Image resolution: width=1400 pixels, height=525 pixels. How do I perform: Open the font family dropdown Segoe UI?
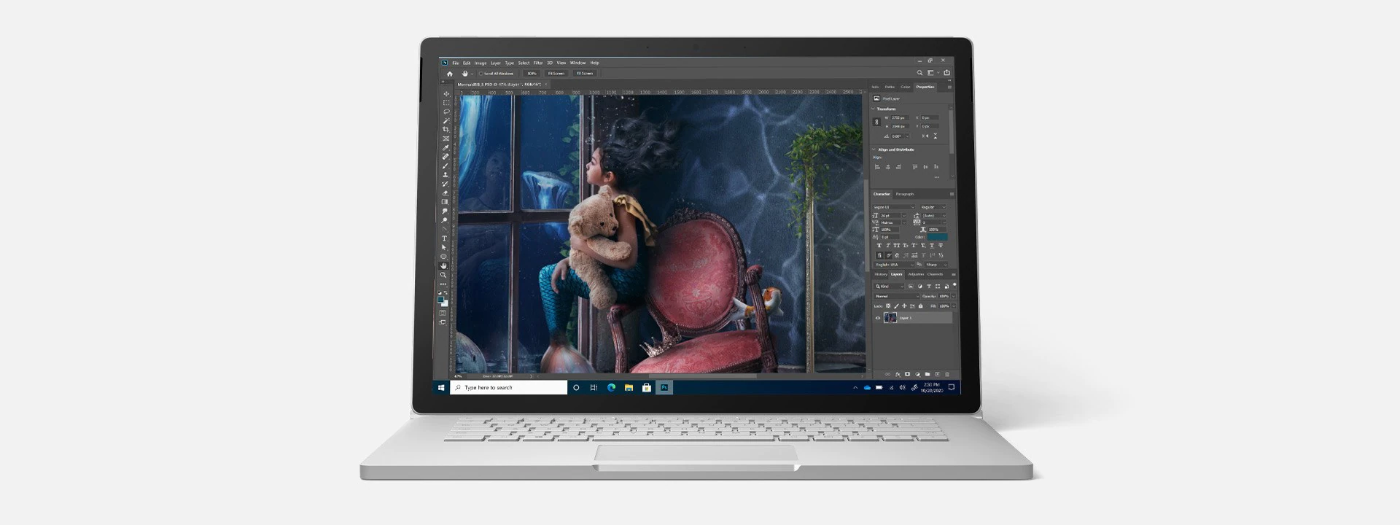tap(893, 207)
